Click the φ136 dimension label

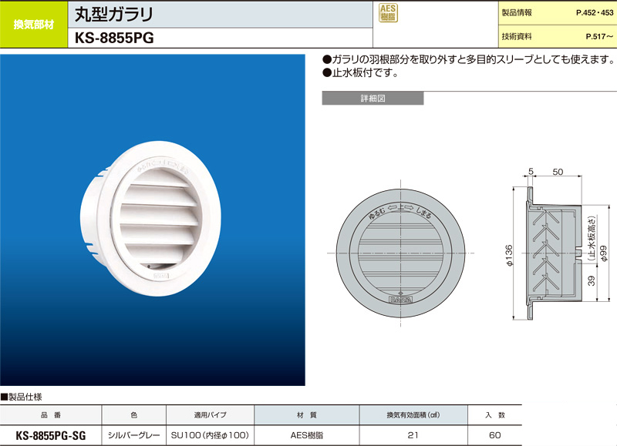coord(509,256)
